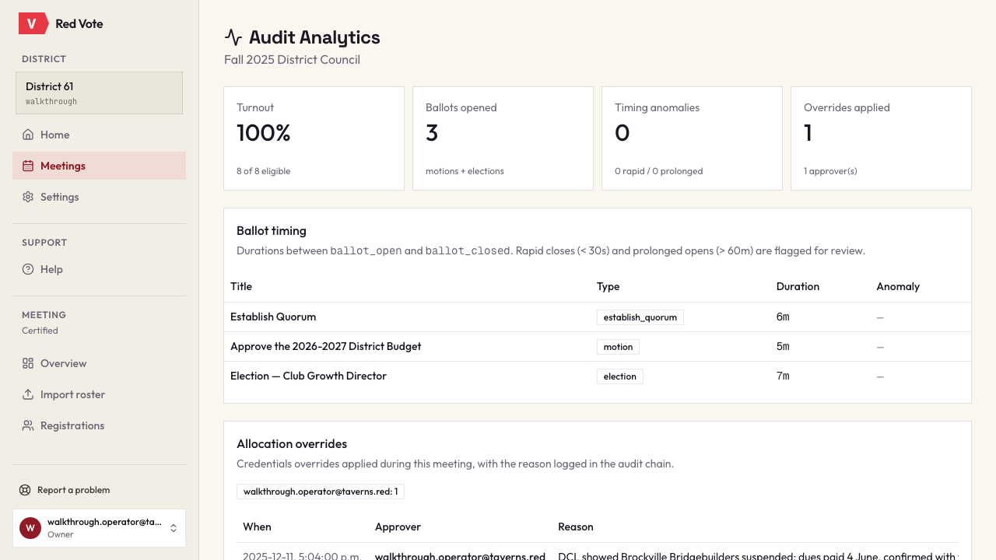Image resolution: width=996 pixels, height=560 pixels.
Task: Click the Report a problem lifebuoy icon
Action: (x=25, y=490)
